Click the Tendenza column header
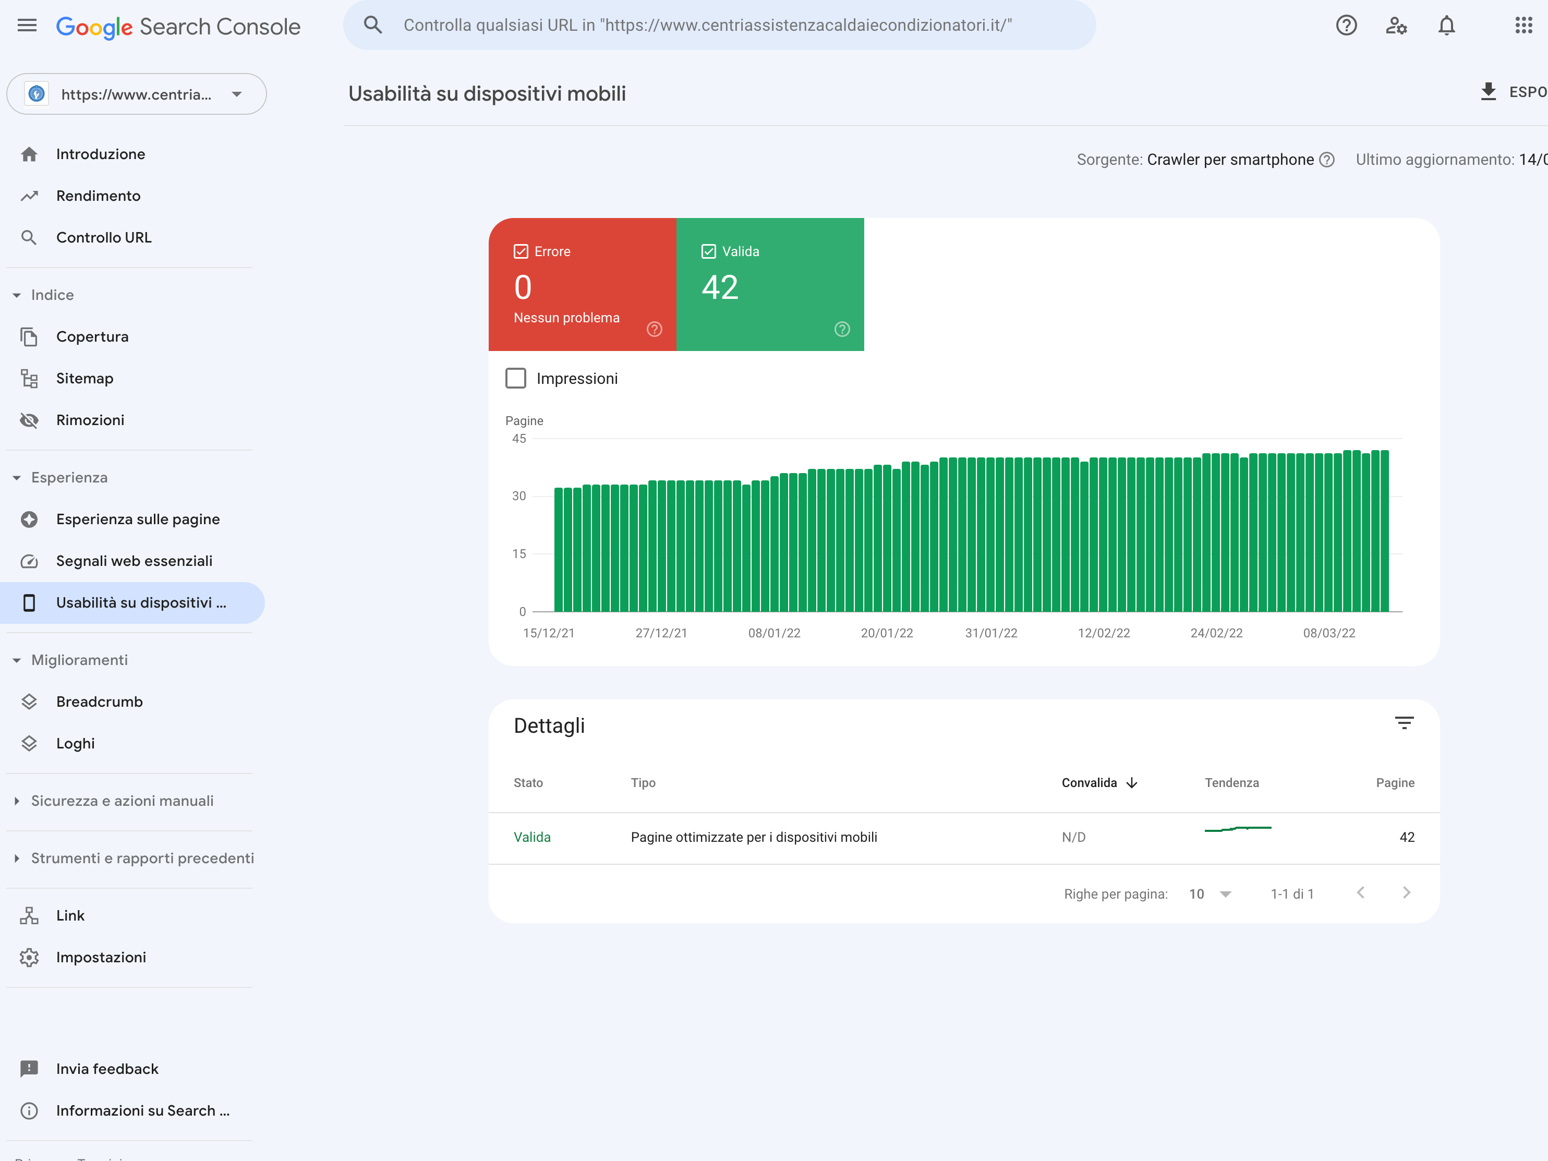This screenshot has width=1548, height=1161. click(x=1232, y=782)
